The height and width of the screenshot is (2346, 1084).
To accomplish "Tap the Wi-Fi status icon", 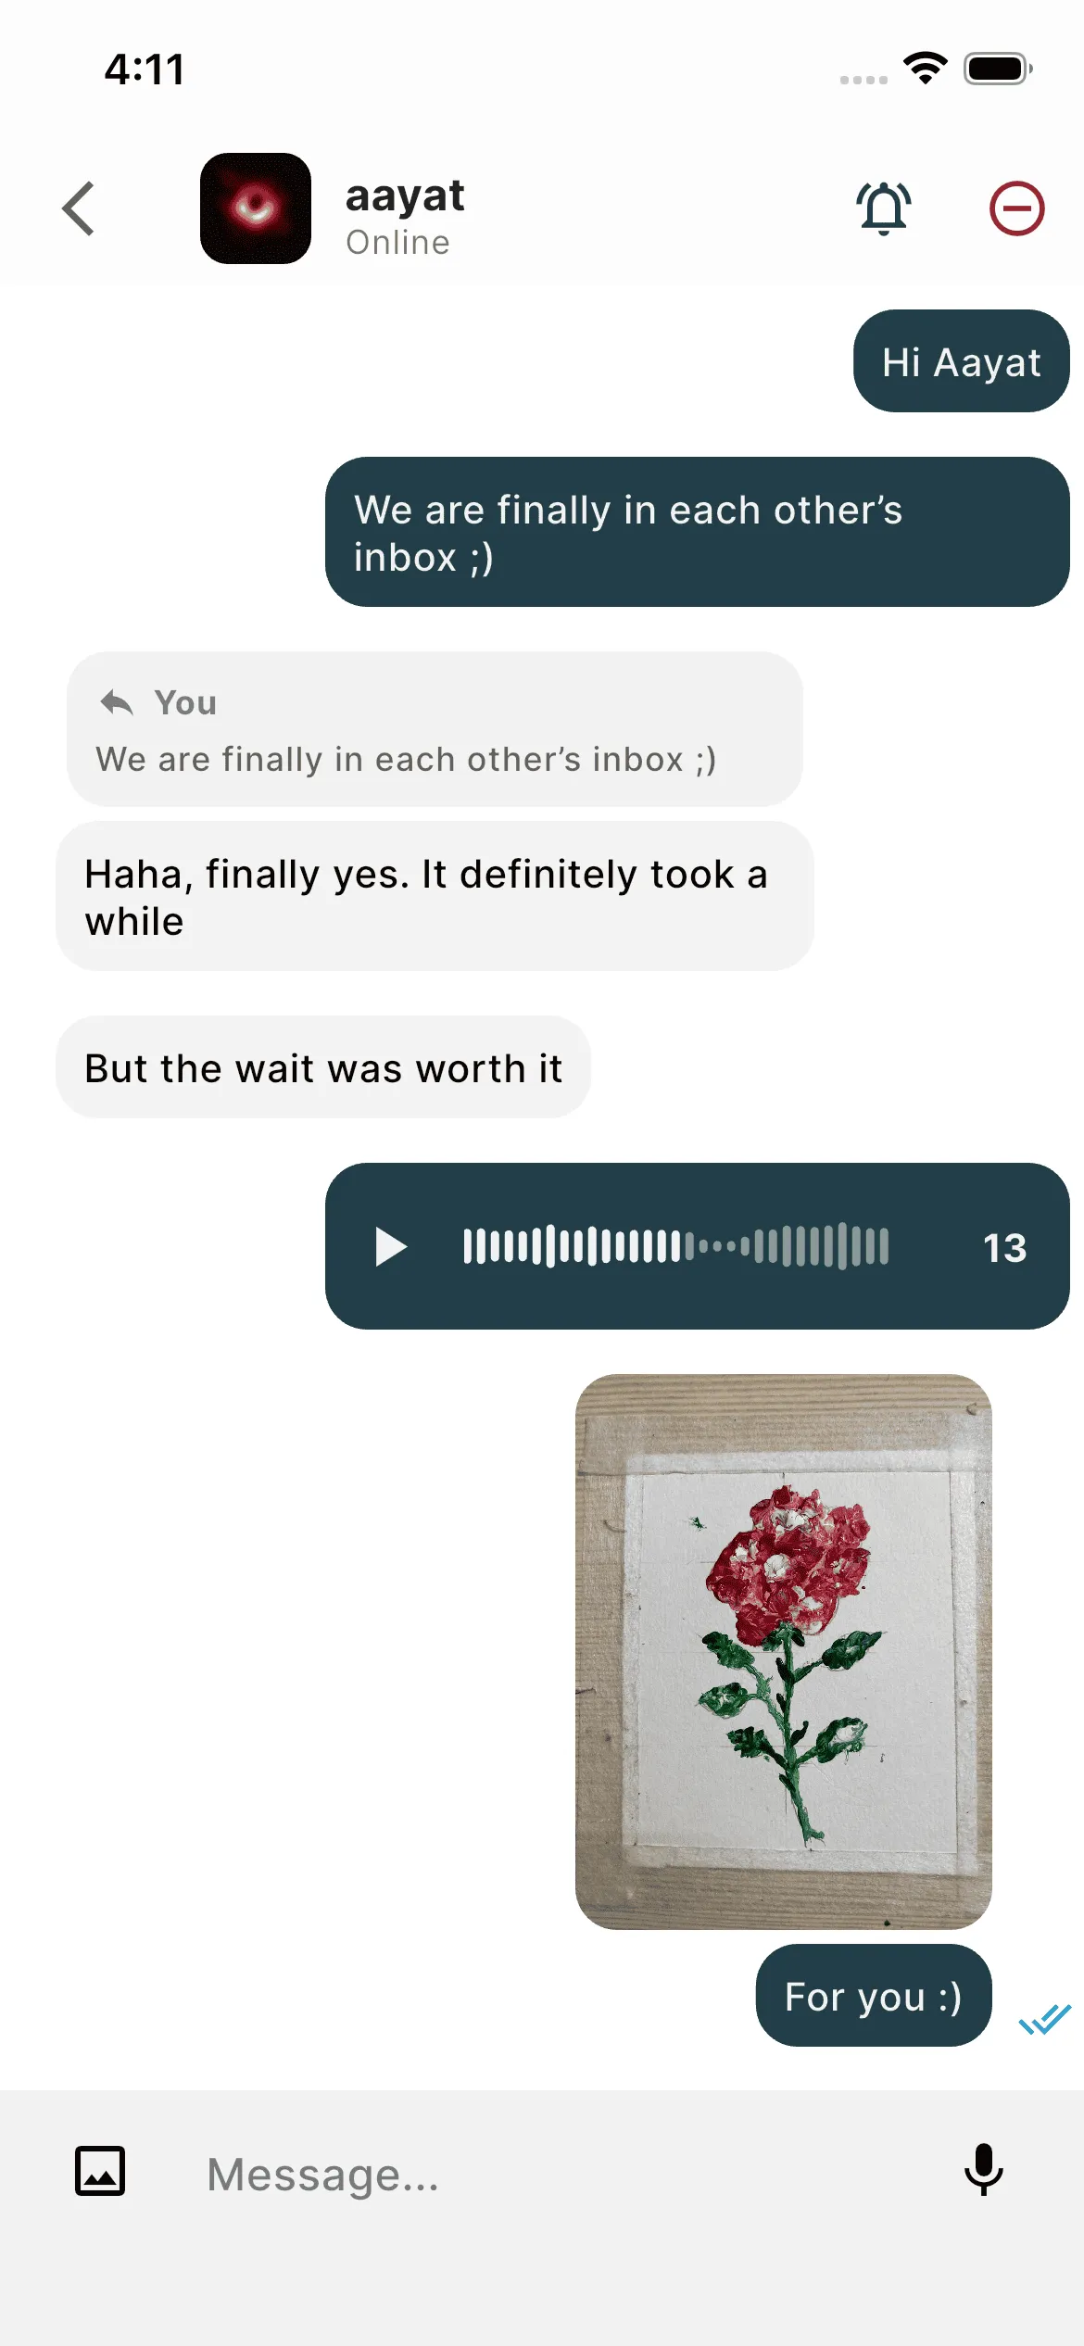I will [926, 69].
